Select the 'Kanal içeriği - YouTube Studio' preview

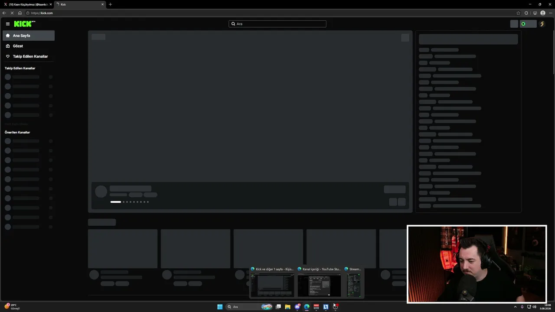point(319,282)
